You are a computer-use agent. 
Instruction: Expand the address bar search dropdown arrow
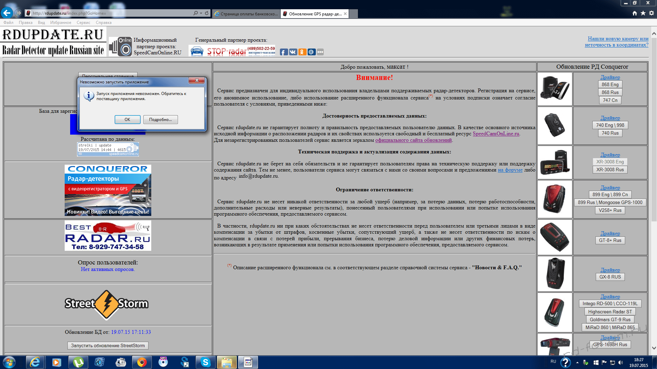point(201,13)
